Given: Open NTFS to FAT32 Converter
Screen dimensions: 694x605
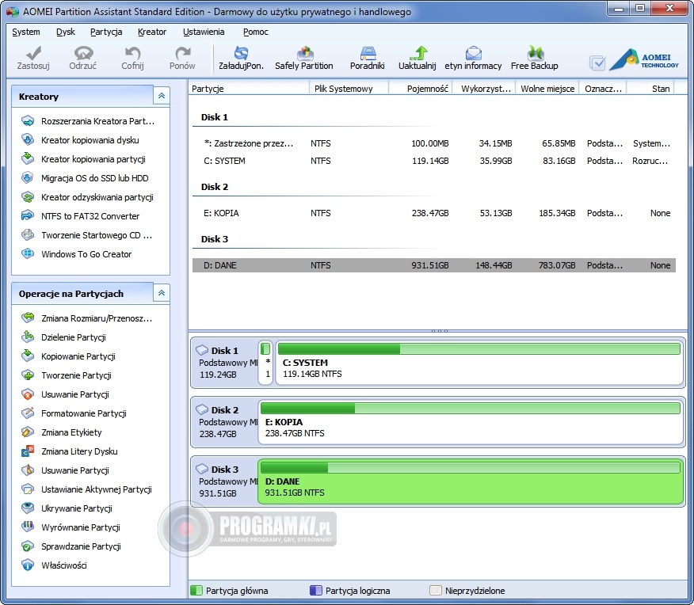Looking at the screenshot, I should [x=81, y=216].
